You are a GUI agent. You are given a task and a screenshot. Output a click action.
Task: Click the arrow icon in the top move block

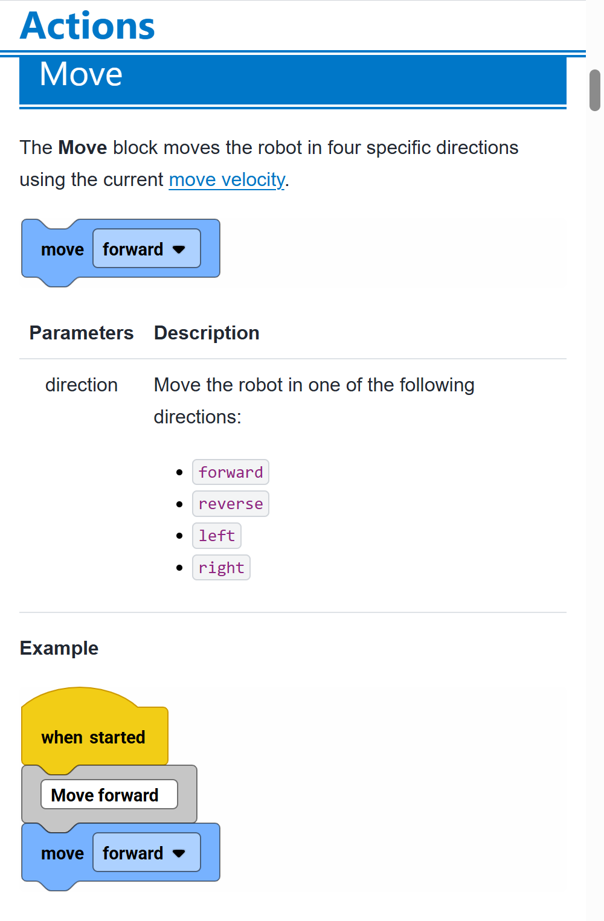click(x=179, y=249)
